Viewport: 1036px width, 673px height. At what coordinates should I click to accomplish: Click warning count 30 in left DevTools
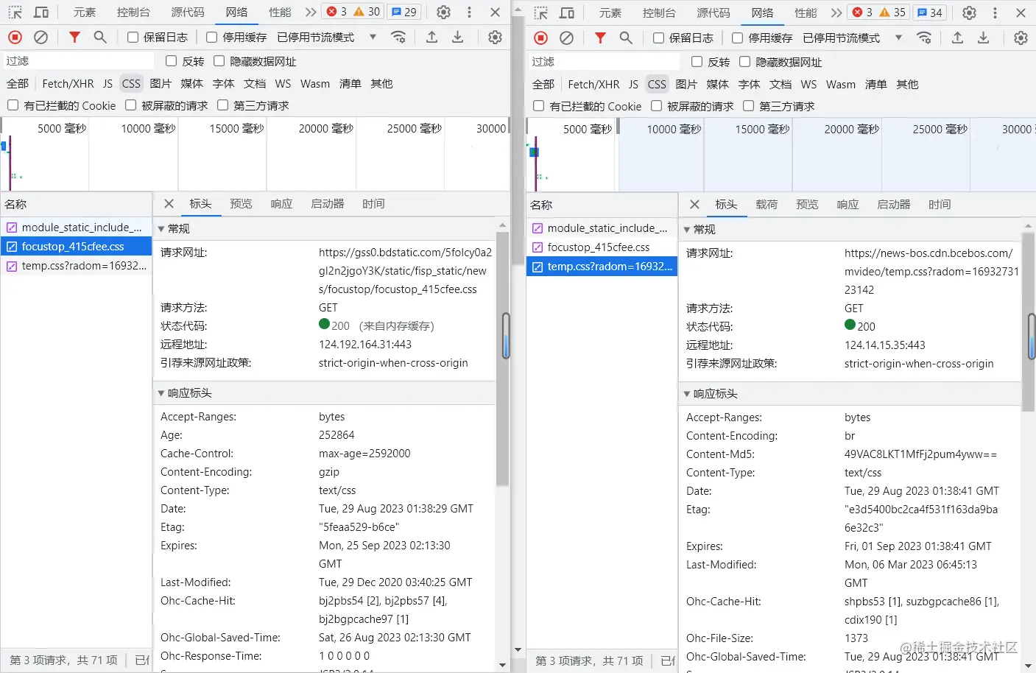pyautogui.click(x=367, y=12)
